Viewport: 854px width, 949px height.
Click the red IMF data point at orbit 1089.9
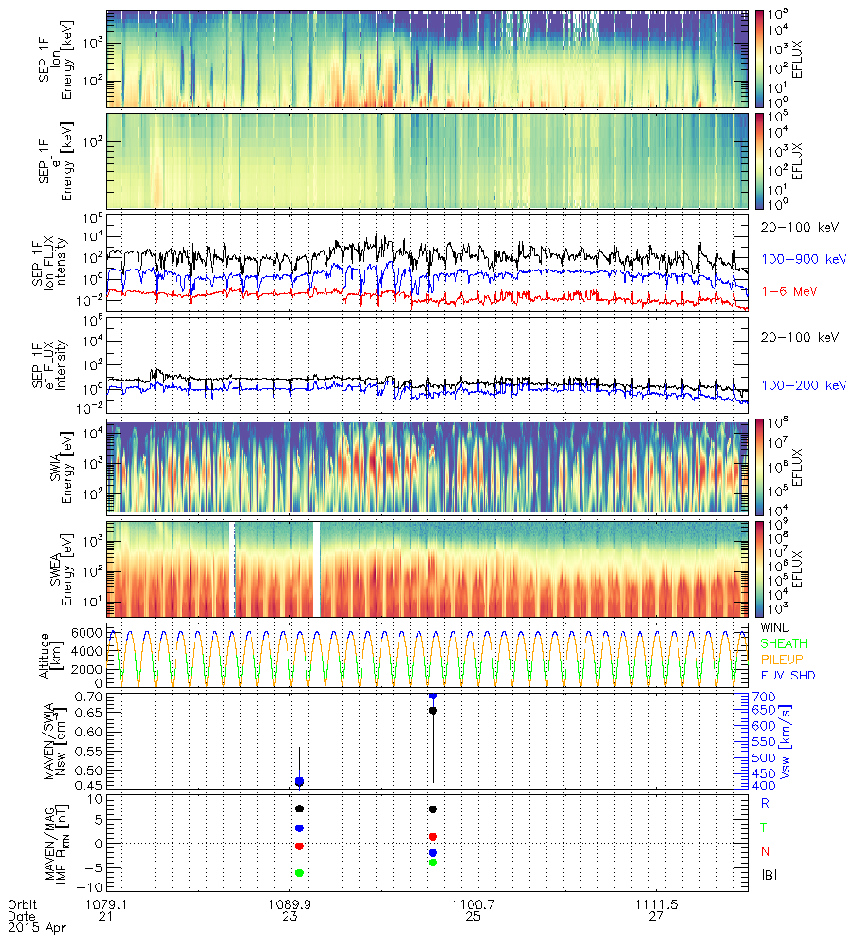pos(299,846)
